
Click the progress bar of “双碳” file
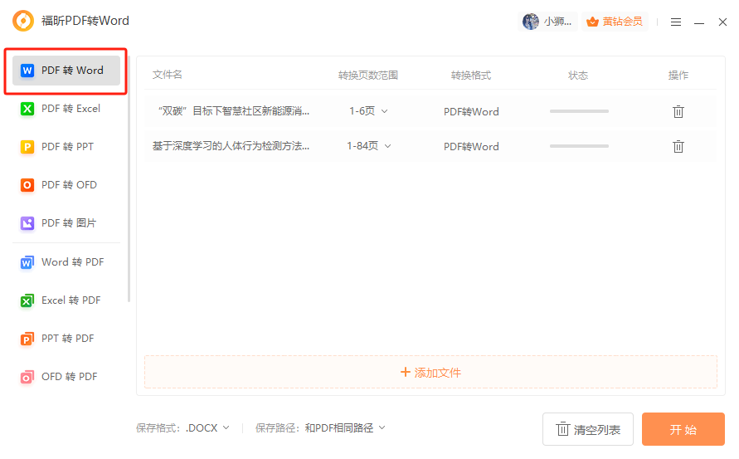(579, 111)
